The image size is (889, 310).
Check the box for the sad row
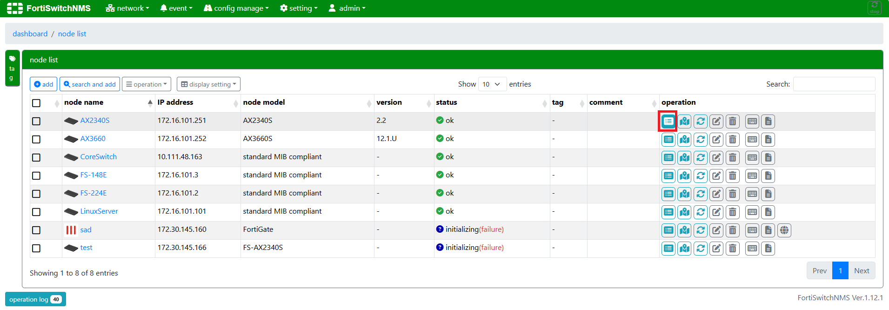[36, 230]
